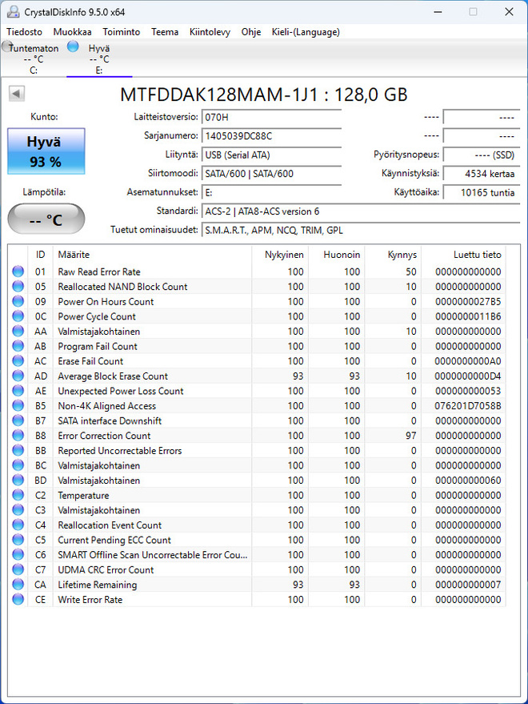Click the status orb of Error Correction Count

(x=18, y=435)
